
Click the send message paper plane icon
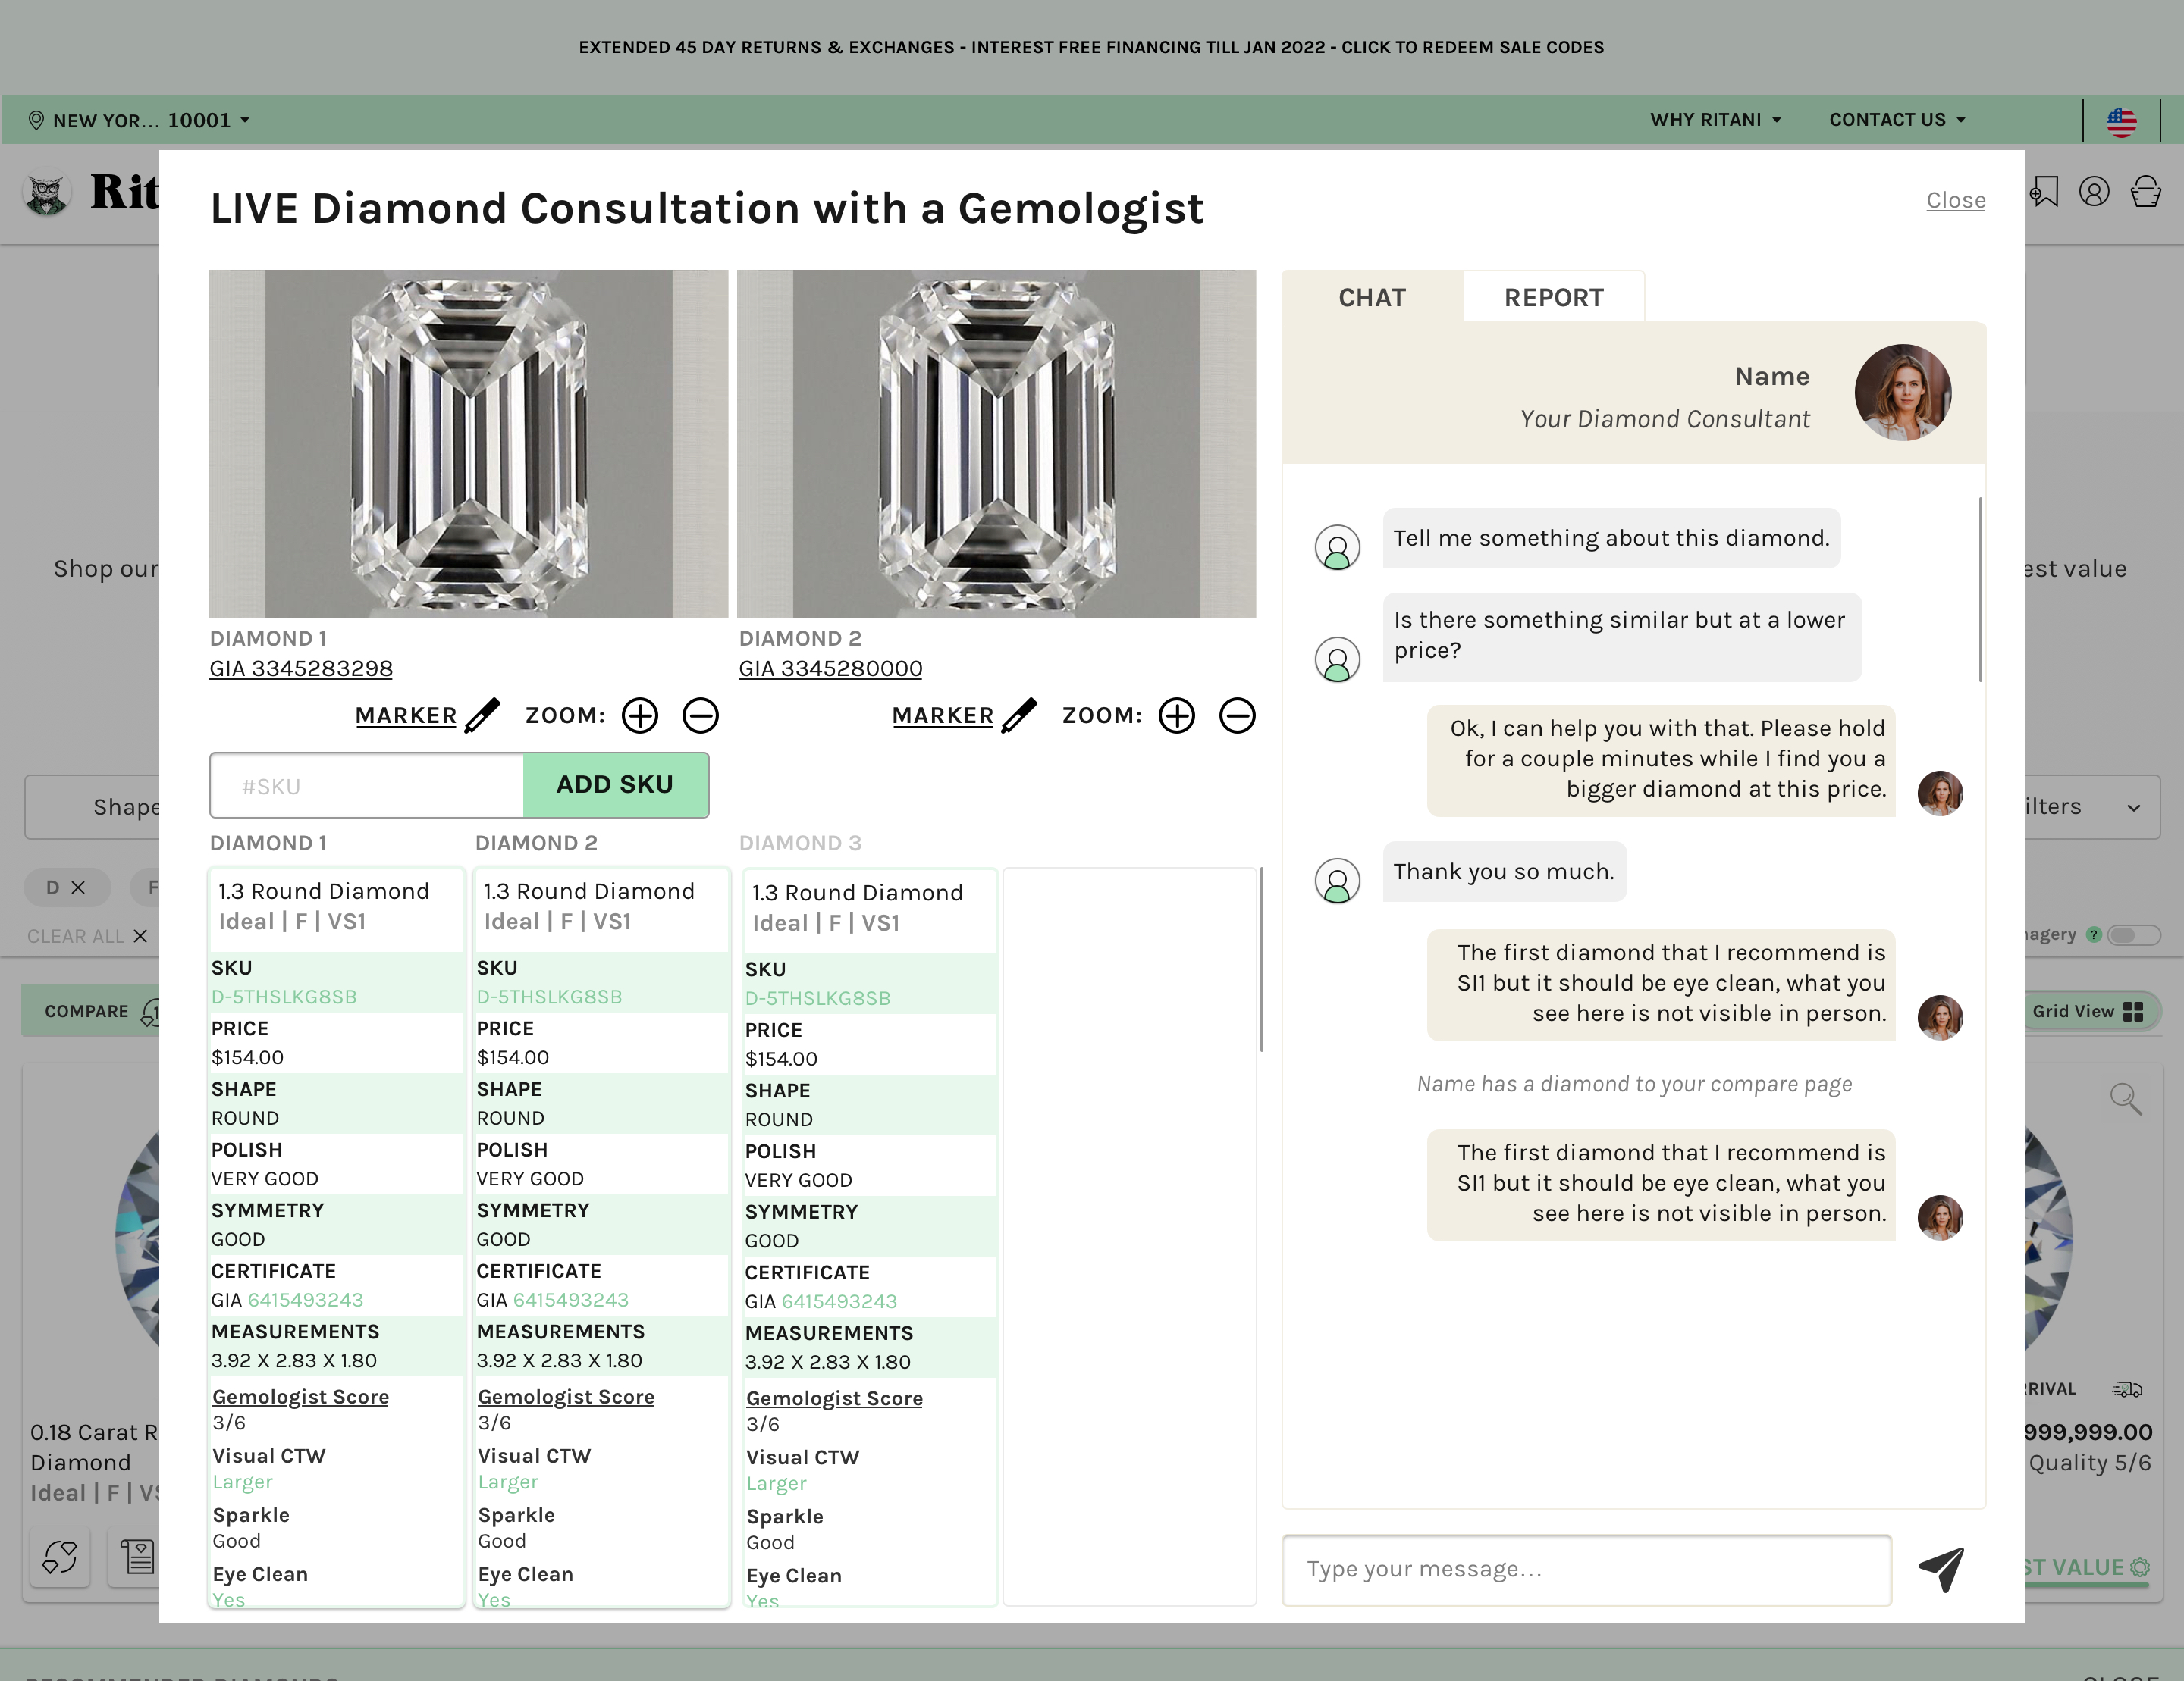point(1941,1569)
